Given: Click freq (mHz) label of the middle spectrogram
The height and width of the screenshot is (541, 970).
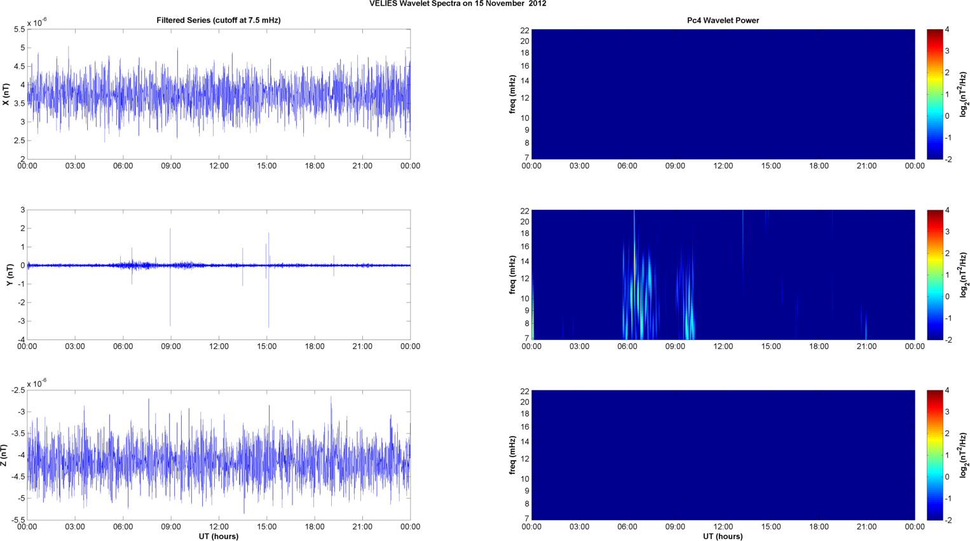Looking at the screenshot, I should coord(512,275).
